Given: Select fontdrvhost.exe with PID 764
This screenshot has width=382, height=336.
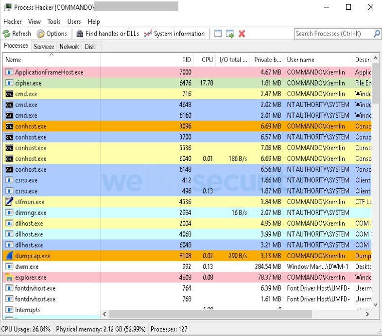Looking at the screenshot, I should 187,288.
